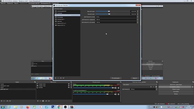Click Закрыть button in filters dialog
This screenshot has width=194, height=109.
coord(135,78)
